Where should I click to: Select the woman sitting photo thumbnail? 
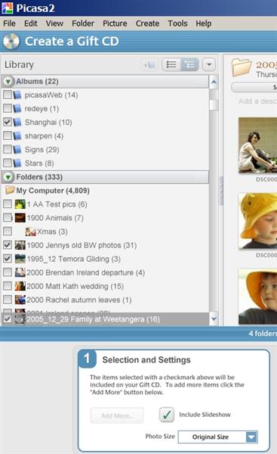click(x=257, y=145)
